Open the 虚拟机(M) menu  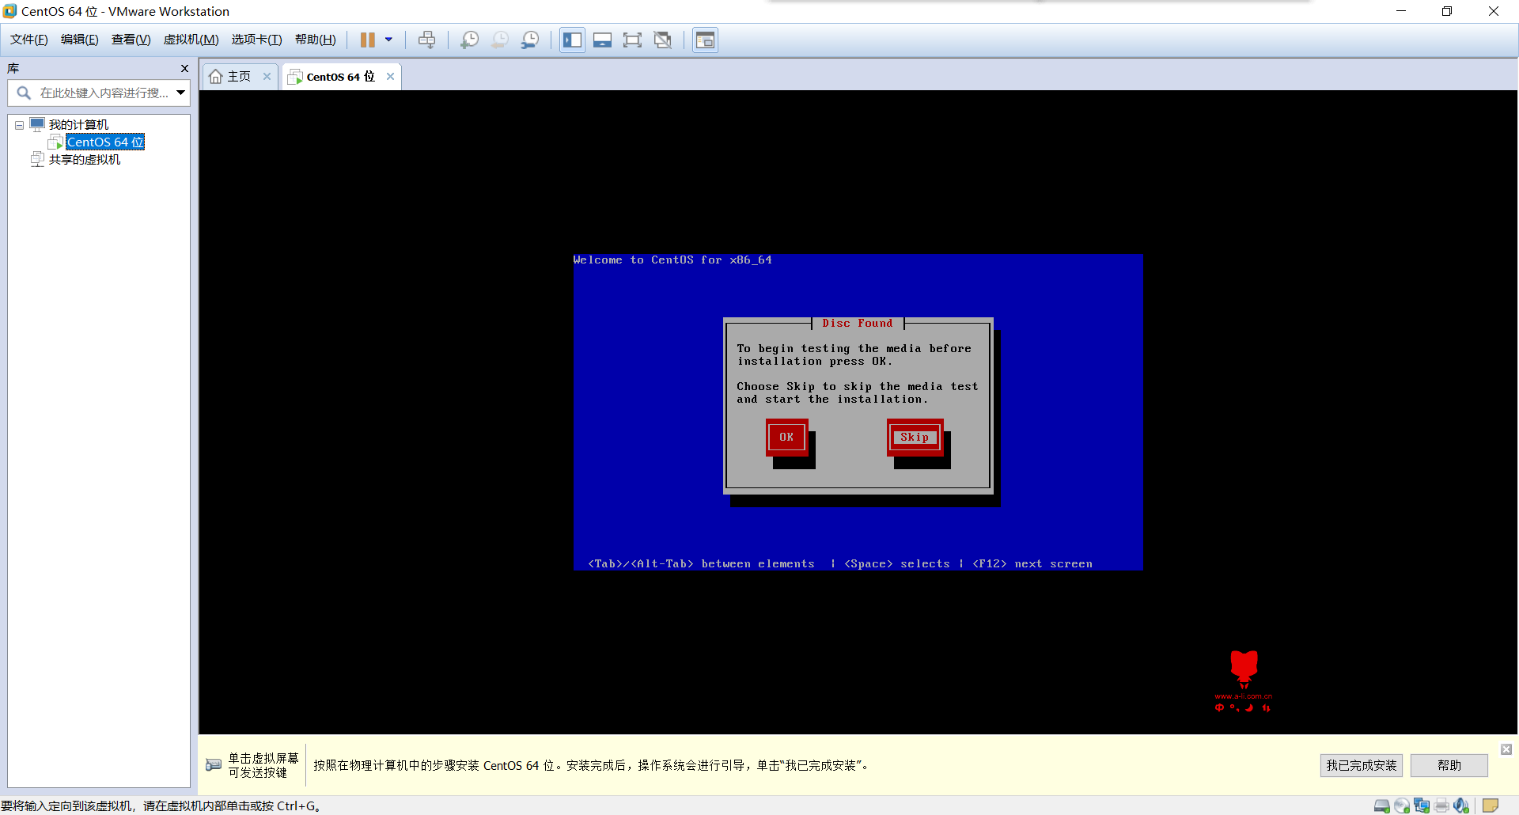pyautogui.click(x=191, y=40)
